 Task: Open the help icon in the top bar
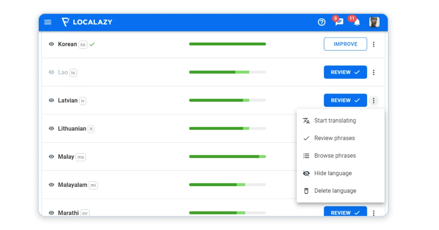tap(321, 22)
